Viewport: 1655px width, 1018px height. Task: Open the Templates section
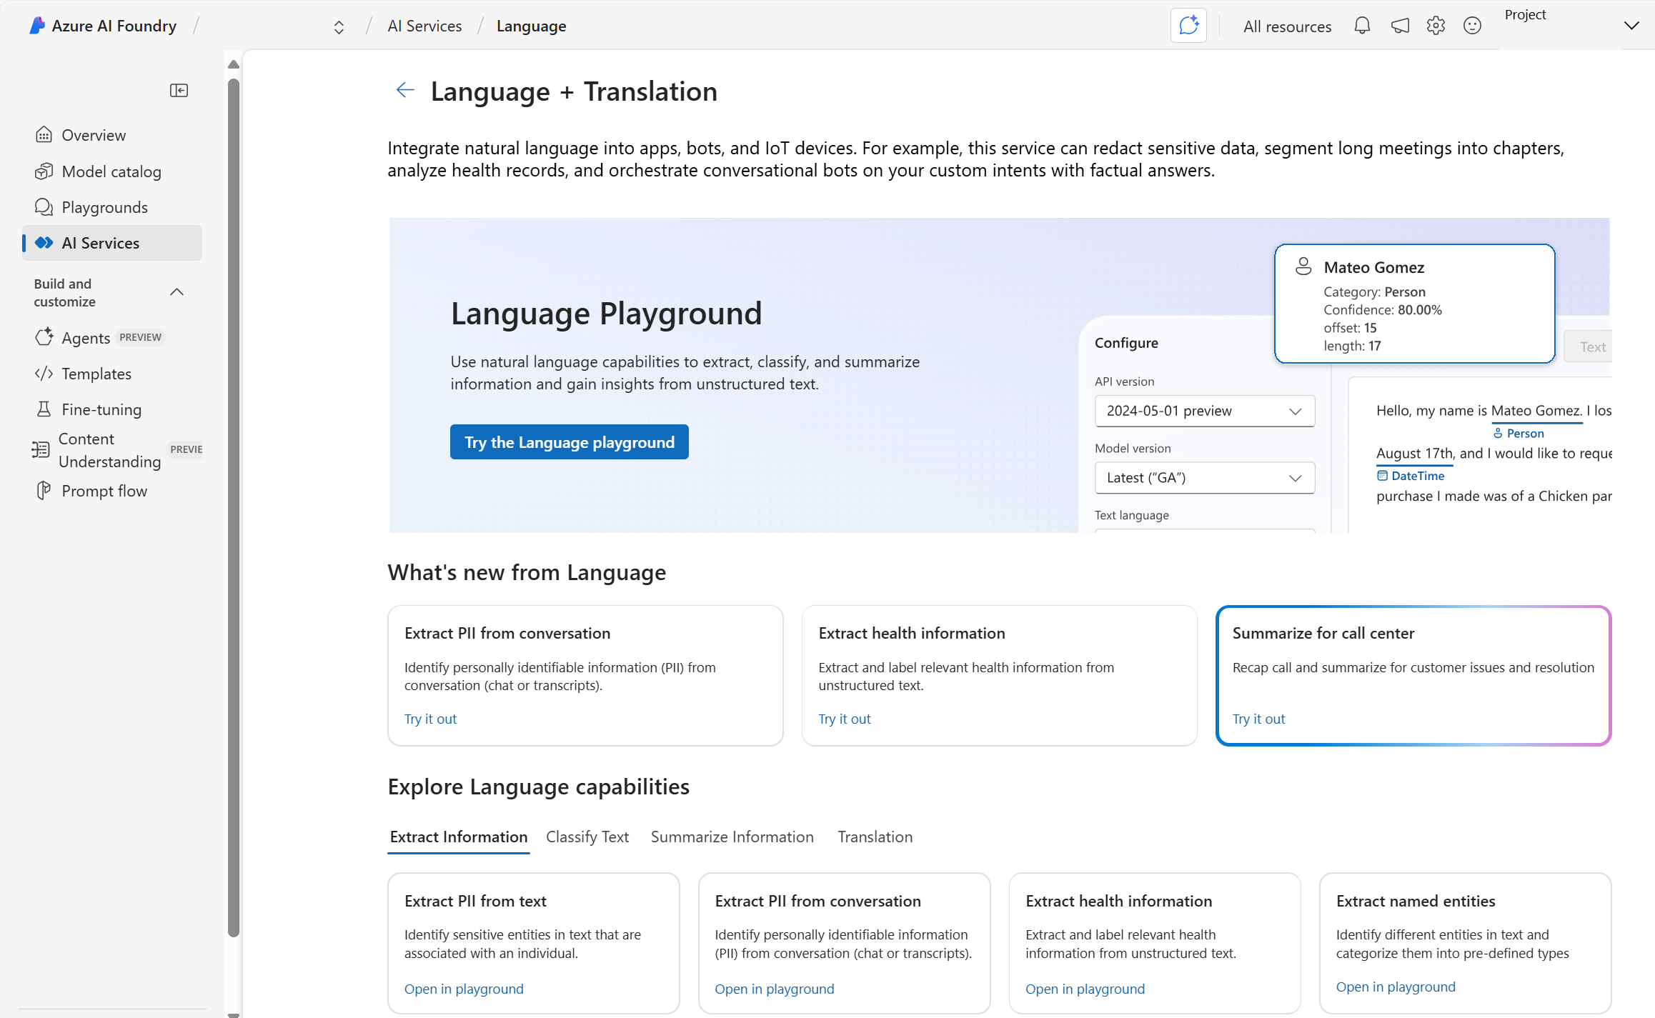pos(96,374)
